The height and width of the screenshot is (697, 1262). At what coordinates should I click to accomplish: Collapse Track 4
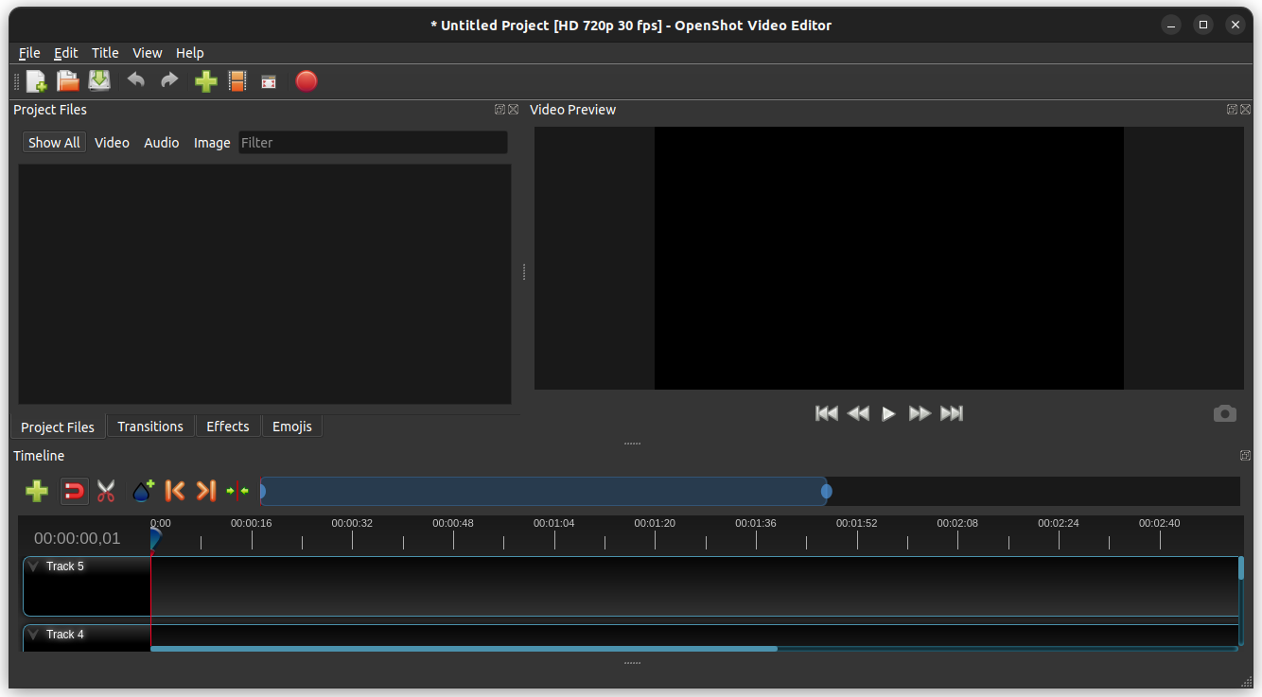pos(33,635)
